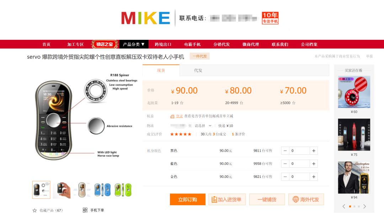
Task: Click the 黑色 quantity input field
Action: [299, 151]
